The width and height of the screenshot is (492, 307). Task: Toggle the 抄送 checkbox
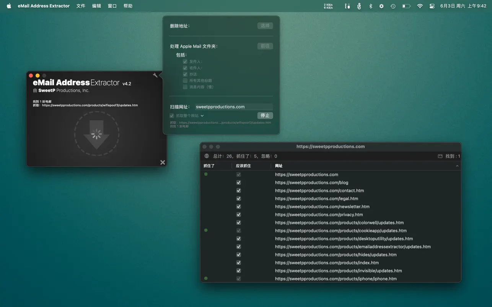click(x=185, y=74)
